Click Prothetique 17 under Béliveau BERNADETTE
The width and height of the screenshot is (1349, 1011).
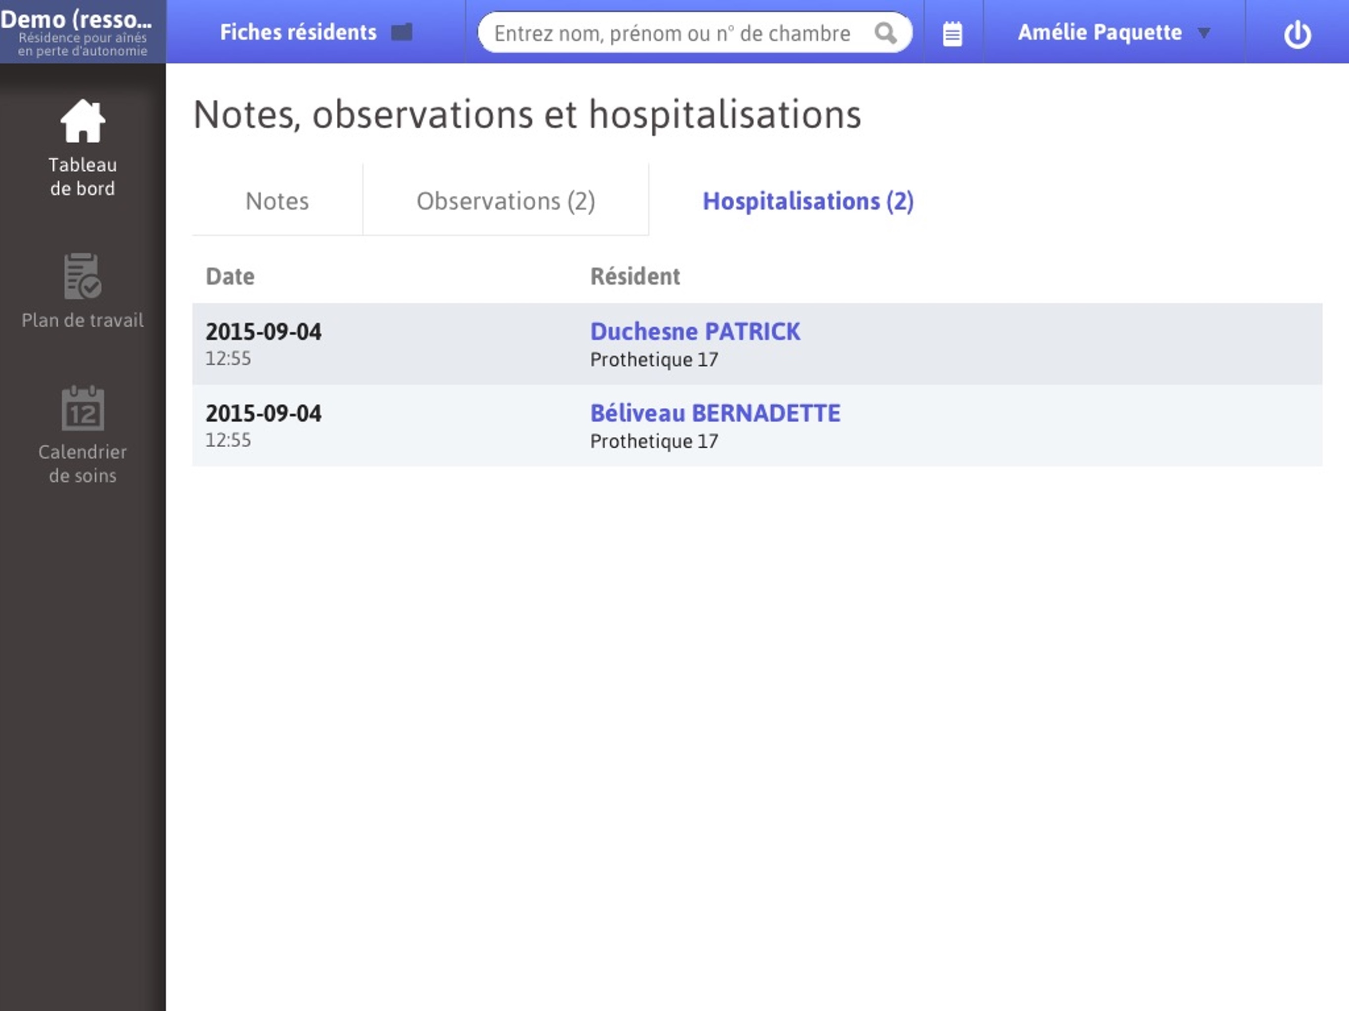point(654,441)
